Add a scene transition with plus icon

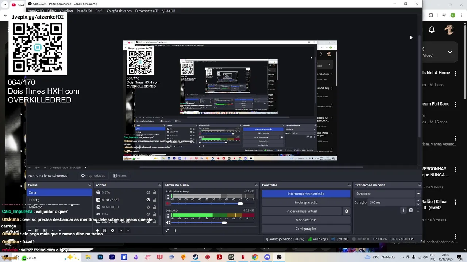pos(404,210)
